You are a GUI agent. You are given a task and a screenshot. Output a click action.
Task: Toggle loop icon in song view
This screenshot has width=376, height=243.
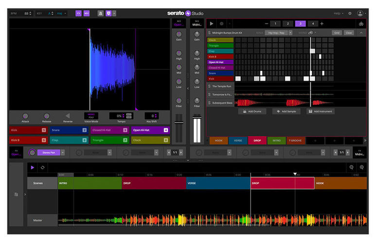[43, 168]
